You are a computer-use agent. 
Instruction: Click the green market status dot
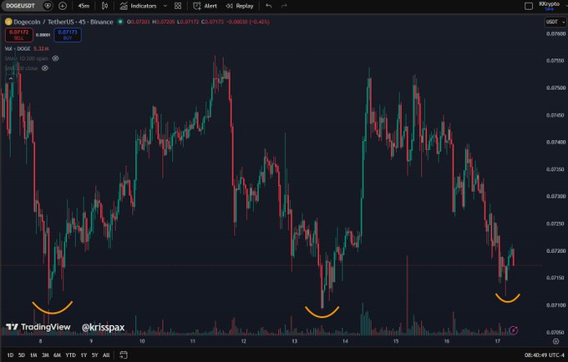[120, 22]
